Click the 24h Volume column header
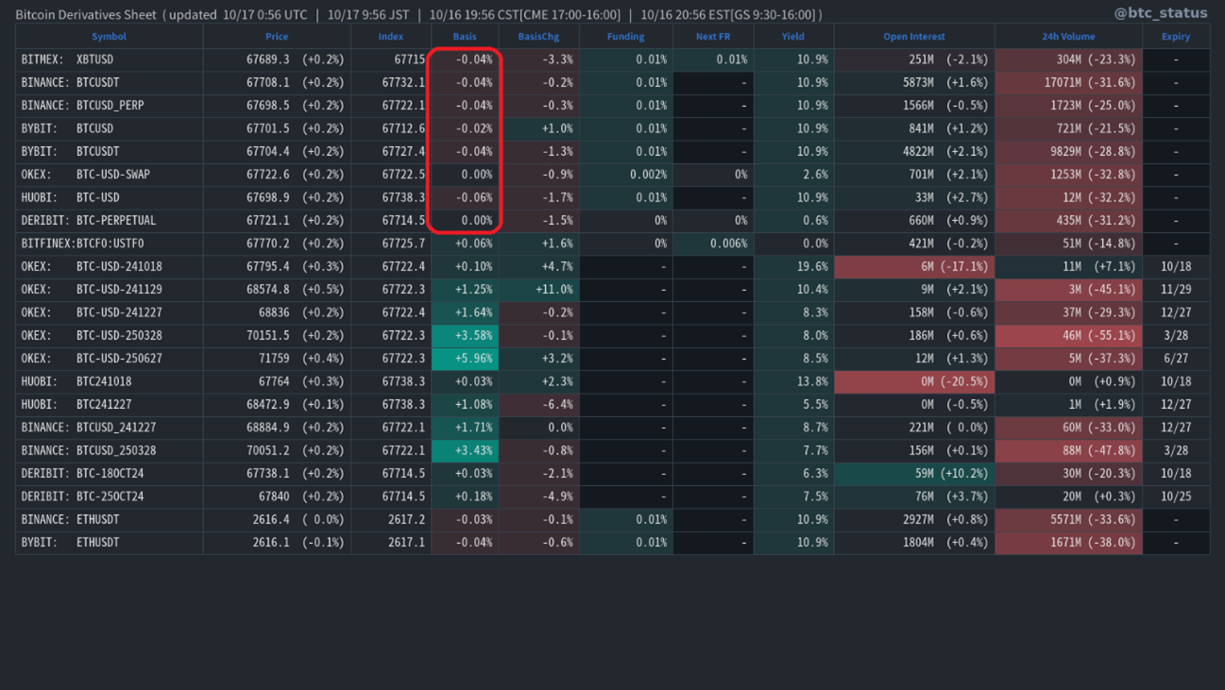This screenshot has height=690, width=1225. 1068,37
